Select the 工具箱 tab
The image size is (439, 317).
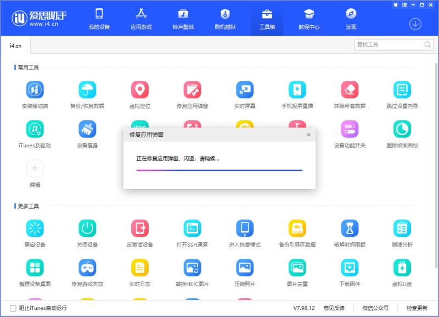[267, 19]
